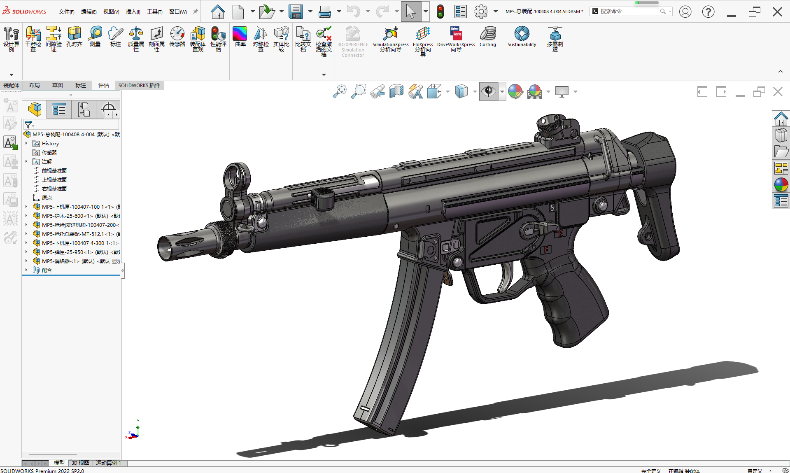Open the Sustainability analysis tool
The height and width of the screenshot is (473, 790).
(x=522, y=37)
